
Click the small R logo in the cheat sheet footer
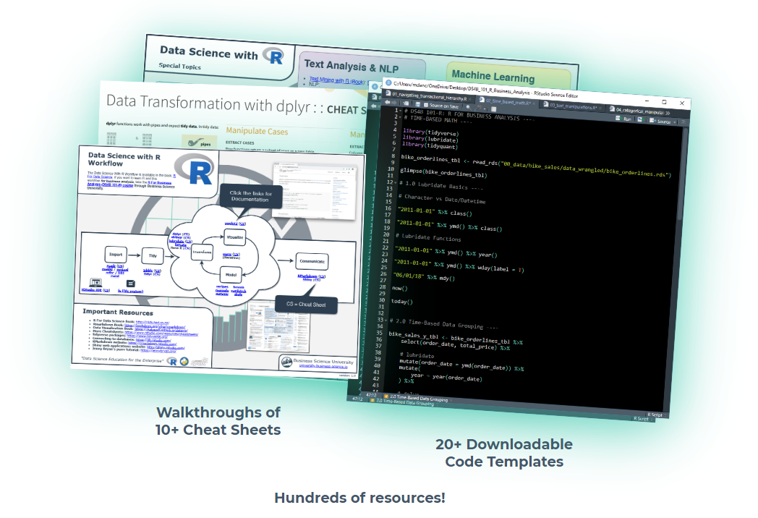(x=173, y=361)
